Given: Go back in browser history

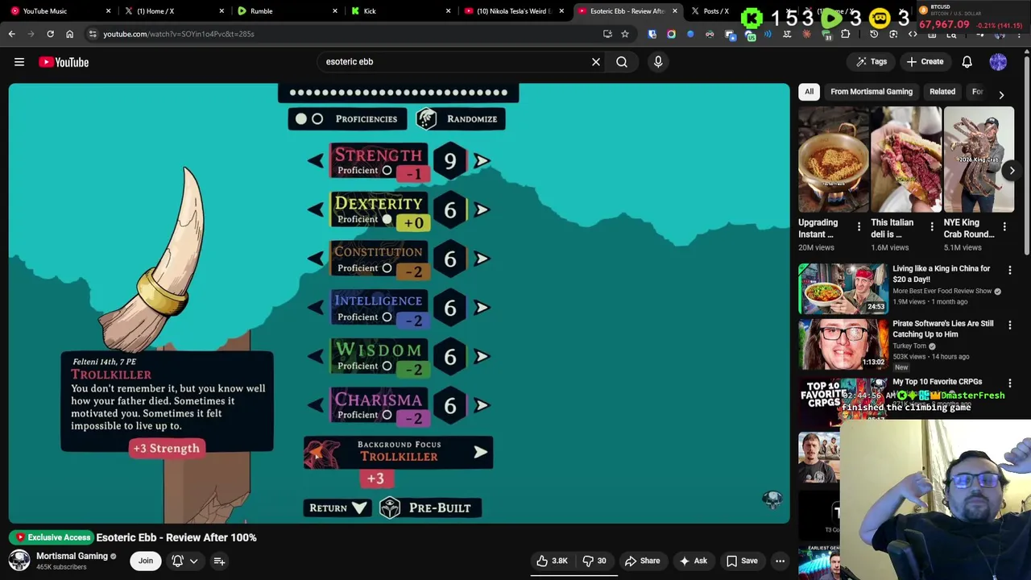Looking at the screenshot, I should click(x=11, y=34).
